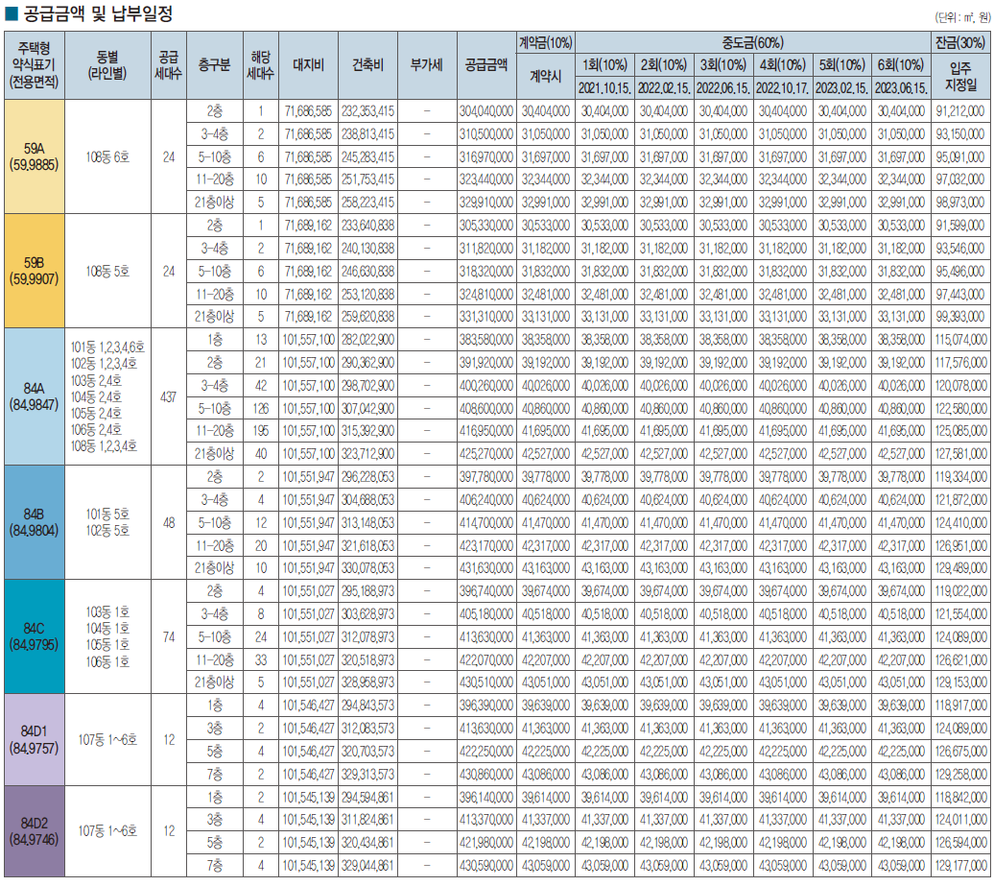Image resolution: width=994 pixels, height=886 pixels.
Task: Click balance amount '127,581,000'
Action: (960, 454)
